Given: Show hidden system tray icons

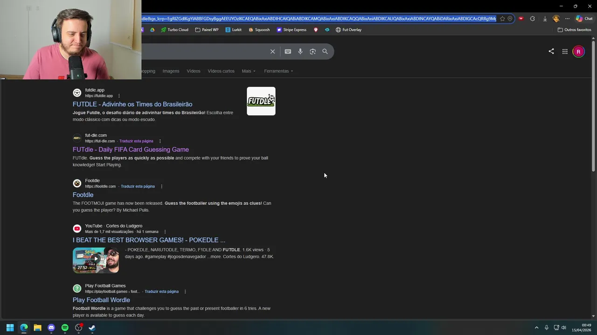Looking at the screenshot, I should 536,328.
